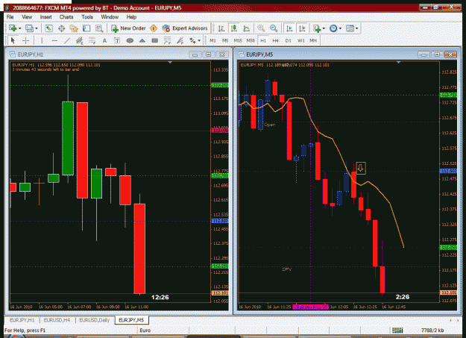This screenshot has height=338, width=466.
Task: Click chart shift marker in EURJPY,H1 window
Action: click(x=170, y=63)
